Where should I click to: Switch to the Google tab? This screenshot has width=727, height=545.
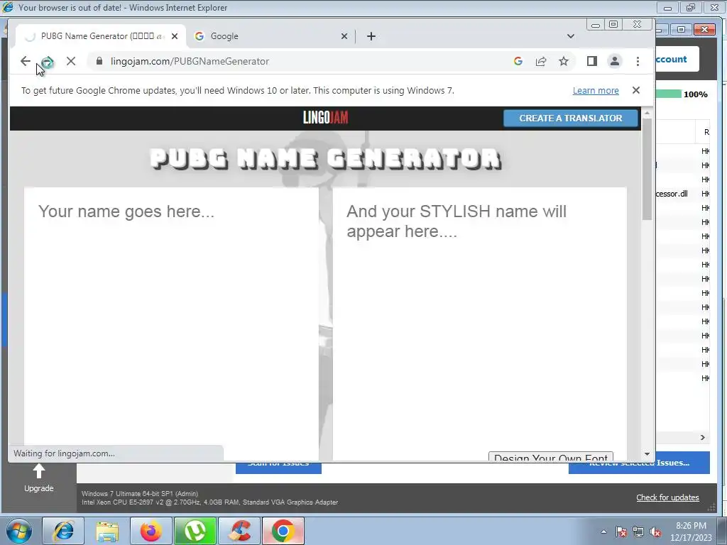(270, 36)
